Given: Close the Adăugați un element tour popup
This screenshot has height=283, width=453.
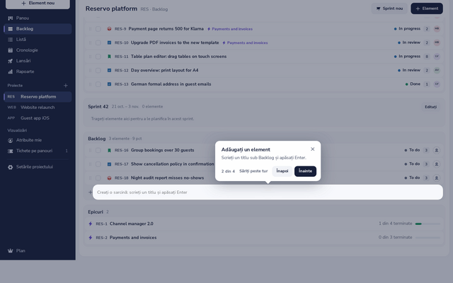Looking at the screenshot, I should click(x=312, y=149).
